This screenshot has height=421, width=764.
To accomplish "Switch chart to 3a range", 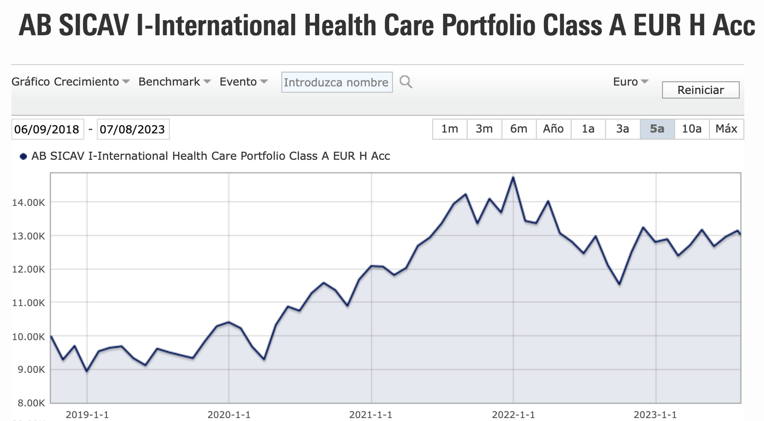I will point(623,129).
